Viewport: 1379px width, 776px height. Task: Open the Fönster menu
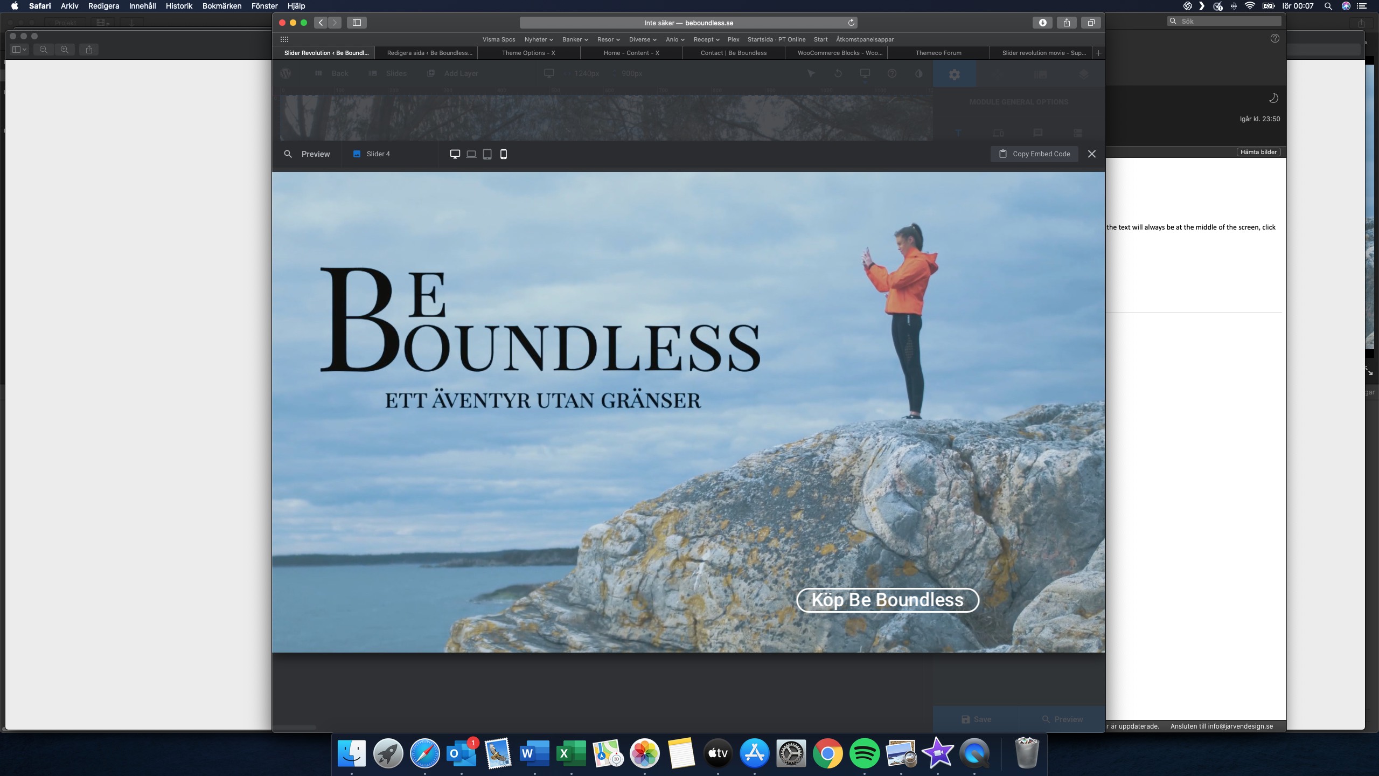pyautogui.click(x=264, y=6)
